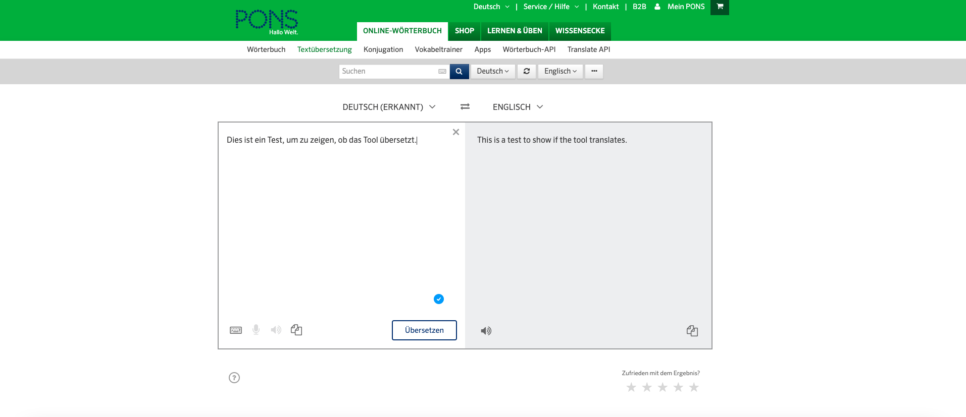Play the English translation audio
Viewport: 966px width, 417px height.
point(486,331)
